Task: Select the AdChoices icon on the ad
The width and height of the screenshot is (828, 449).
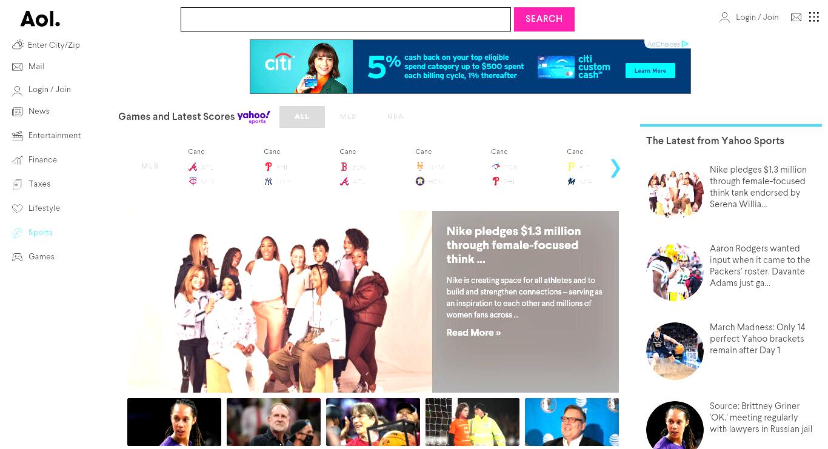Action: coord(685,44)
